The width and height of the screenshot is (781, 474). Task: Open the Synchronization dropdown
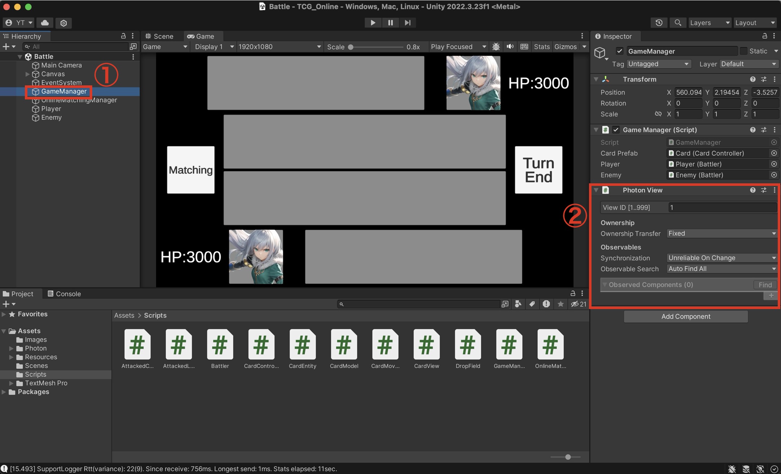pos(722,258)
